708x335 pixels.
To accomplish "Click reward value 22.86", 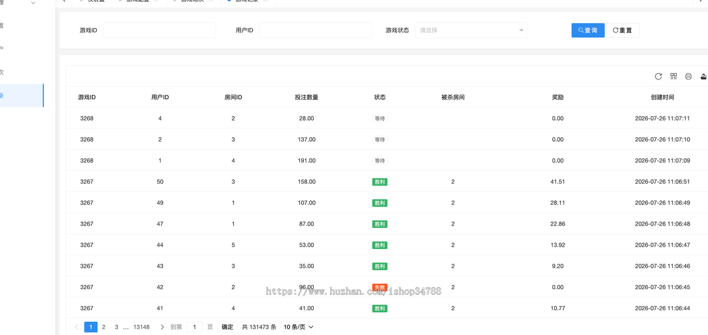I will (558, 224).
